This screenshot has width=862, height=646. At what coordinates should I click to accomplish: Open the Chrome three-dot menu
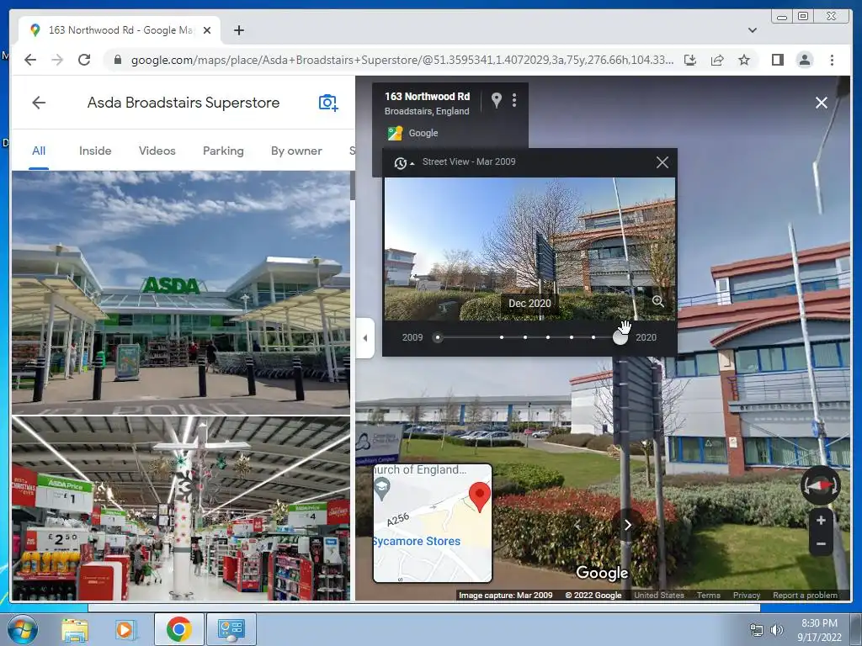pos(832,60)
